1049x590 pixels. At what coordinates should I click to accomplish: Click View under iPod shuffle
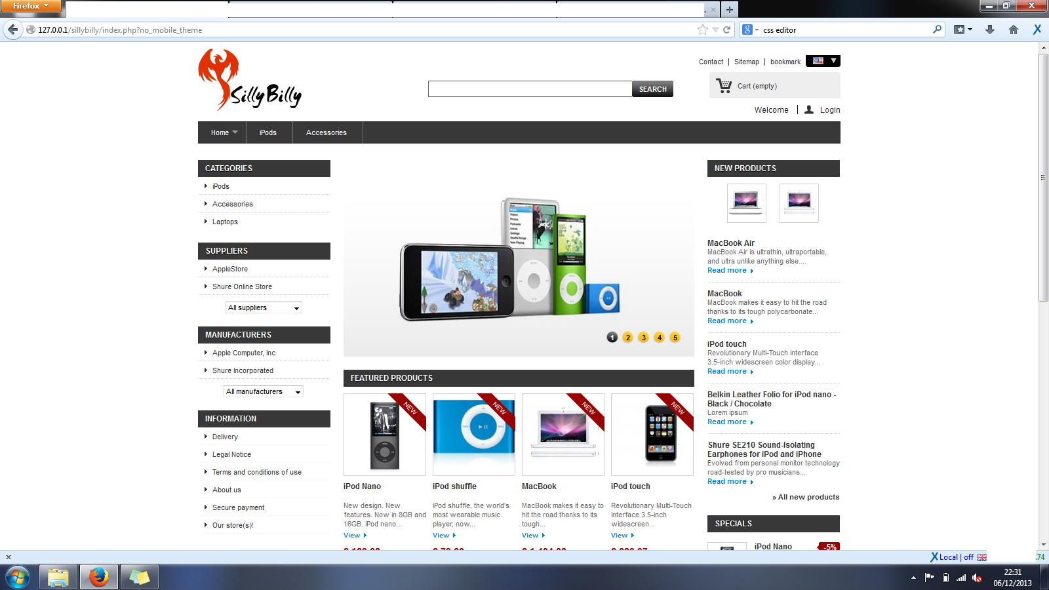tap(444, 536)
